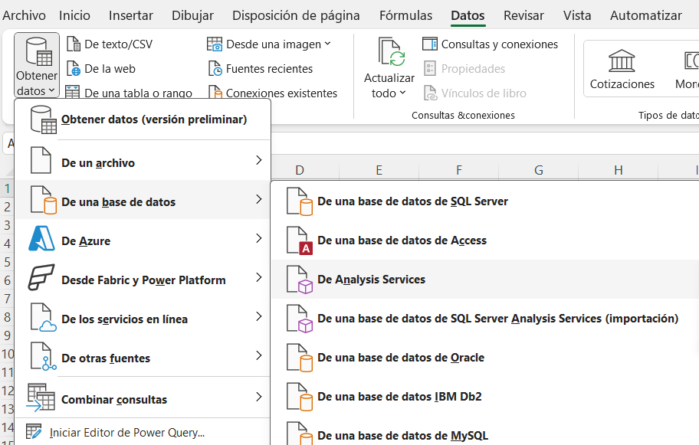Click the Cotizaciones data type icon
This screenshot has width=699, height=445.
pyautogui.click(x=622, y=61)
